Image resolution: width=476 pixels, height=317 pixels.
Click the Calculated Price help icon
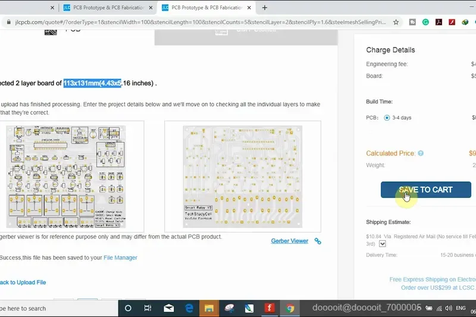point(421,153)
